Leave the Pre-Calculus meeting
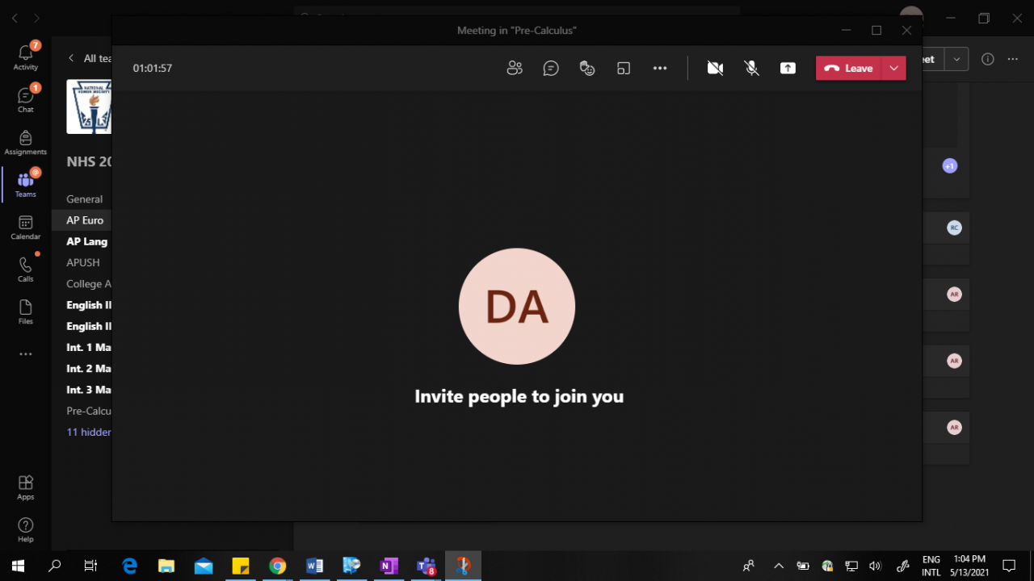The image size is (1034, 581). 849,69
